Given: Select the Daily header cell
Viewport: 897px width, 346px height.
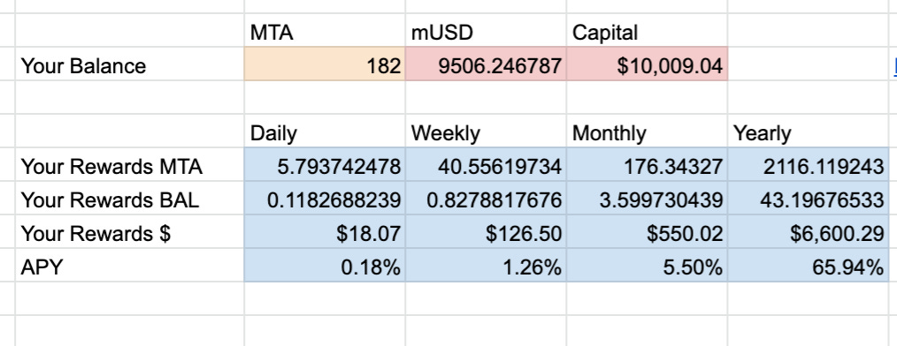Looking at the screenshot, I should [325, 132].
